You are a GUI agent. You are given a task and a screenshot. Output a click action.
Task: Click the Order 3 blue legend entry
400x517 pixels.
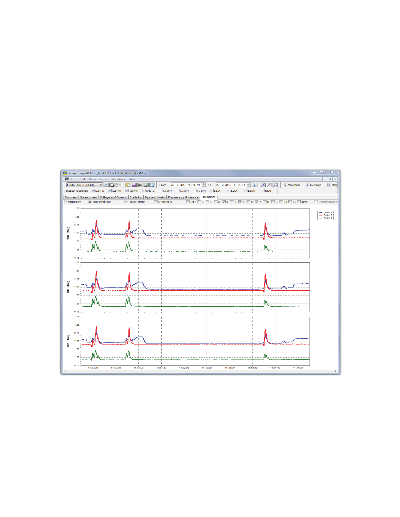(x=326, y=213)
